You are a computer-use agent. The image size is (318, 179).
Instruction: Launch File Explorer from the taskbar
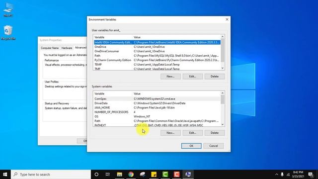(x=119, y=175)
